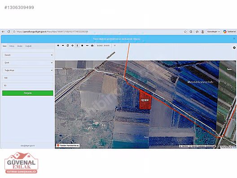Click the coordinates readout in the map toolbar
The image size is (237, 178).
pyautogui.click(x=103, y=45)
